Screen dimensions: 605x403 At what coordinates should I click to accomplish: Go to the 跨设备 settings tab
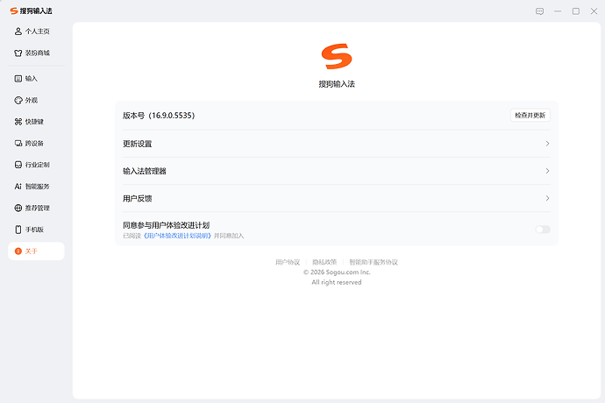coord(36,144)
